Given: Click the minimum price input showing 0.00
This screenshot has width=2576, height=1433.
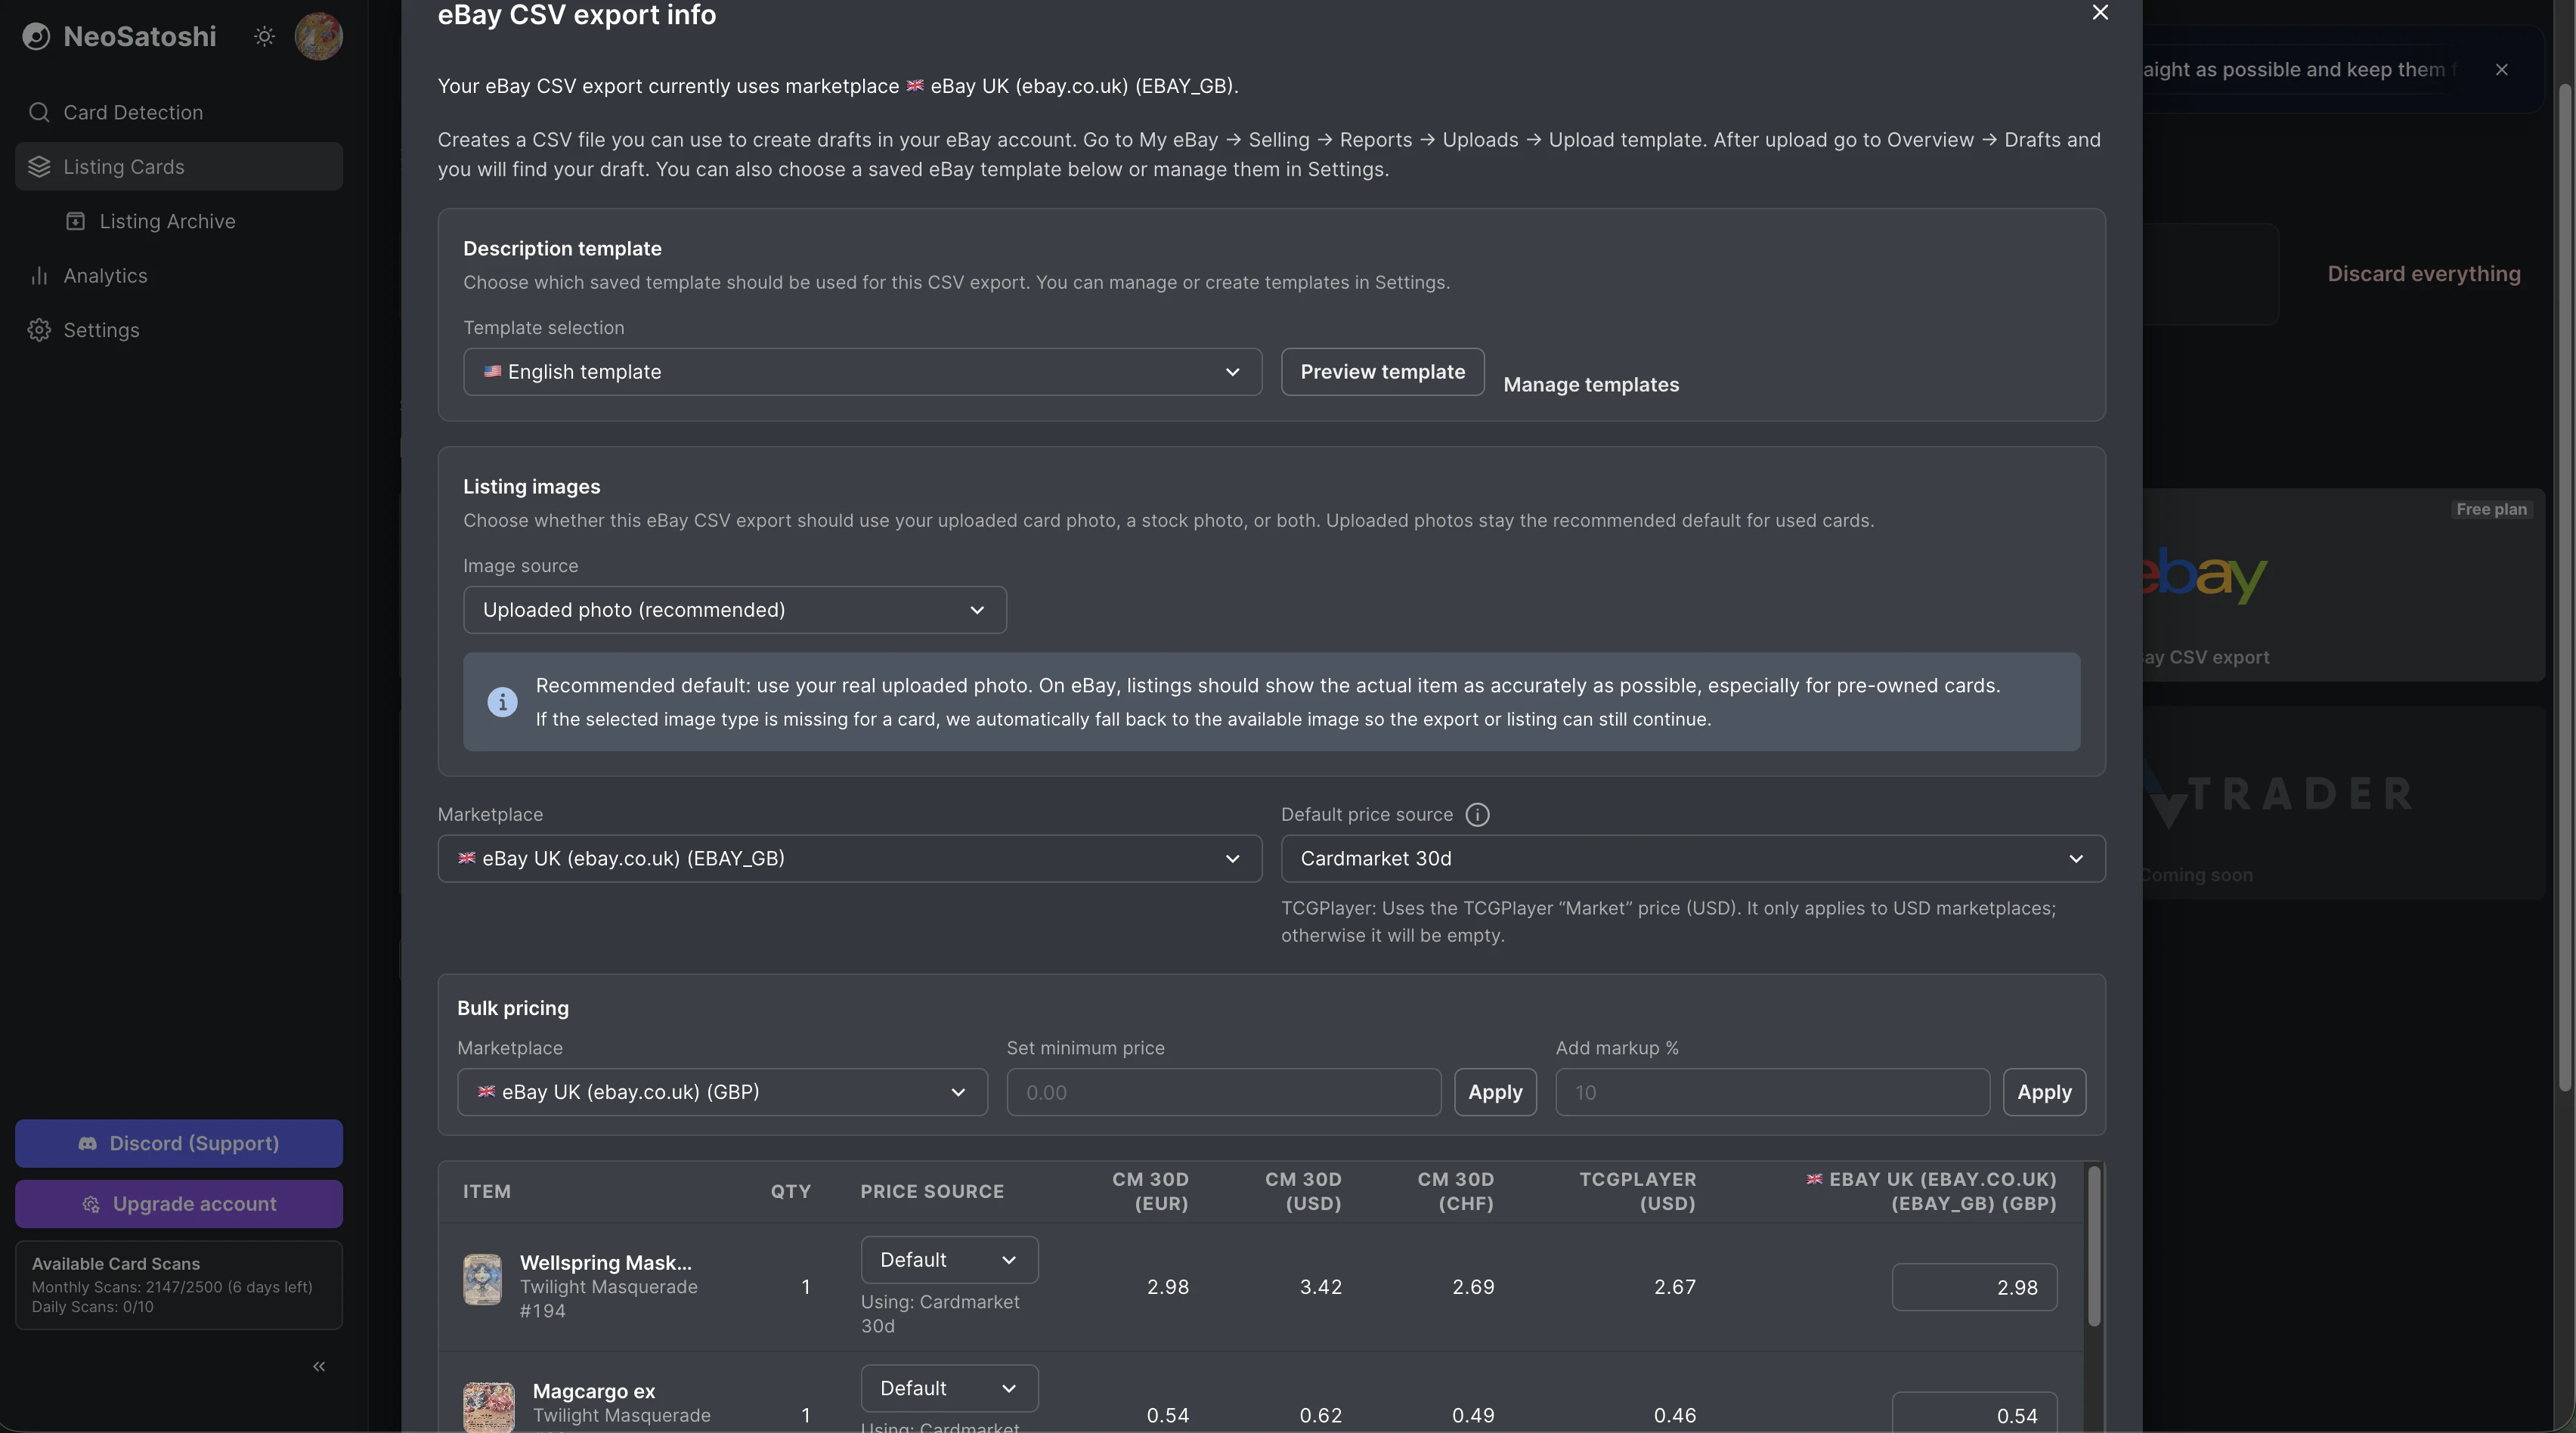Looking at the screenshot, I should coord(1223,1092).
